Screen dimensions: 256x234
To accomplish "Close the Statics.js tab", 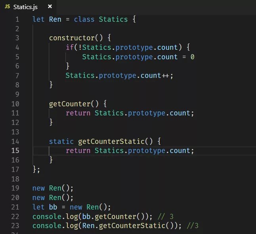I will pos(50,6).
